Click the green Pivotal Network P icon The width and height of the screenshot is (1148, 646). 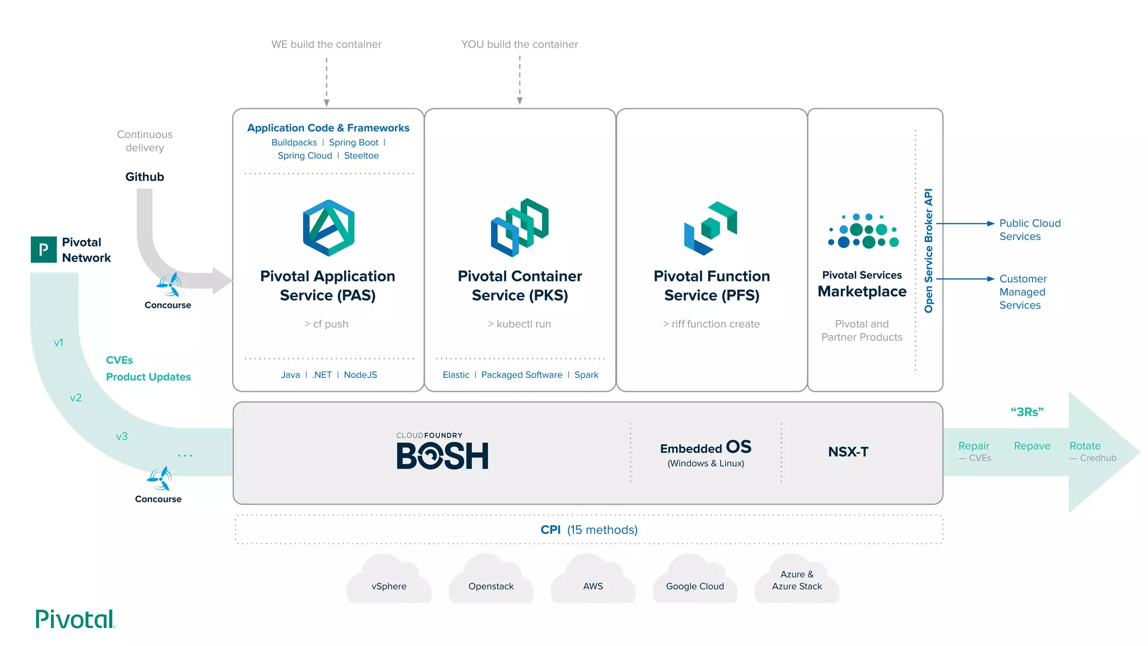(x=44, y=250)
